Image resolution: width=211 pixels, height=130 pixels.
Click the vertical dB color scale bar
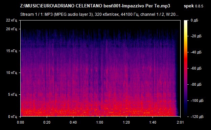point(186,68)
